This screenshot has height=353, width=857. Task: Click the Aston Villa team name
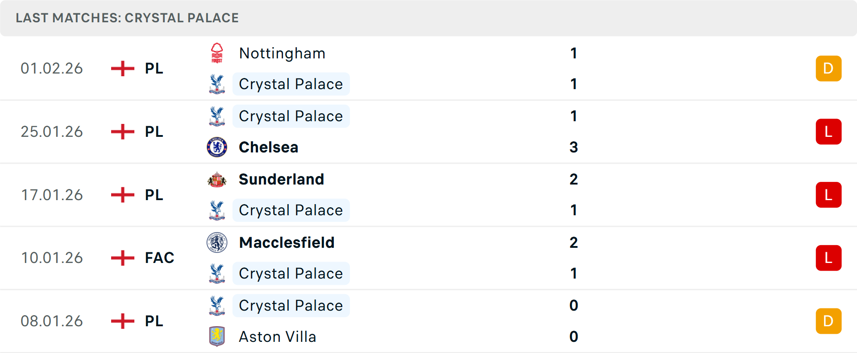pyautogui.click(x=277, y=337)
